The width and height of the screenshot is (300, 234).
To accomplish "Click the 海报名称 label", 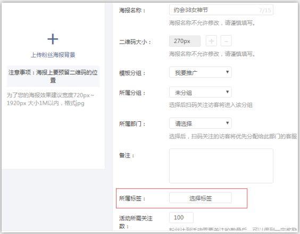I will pyautogui.click(x=132, y=10).
